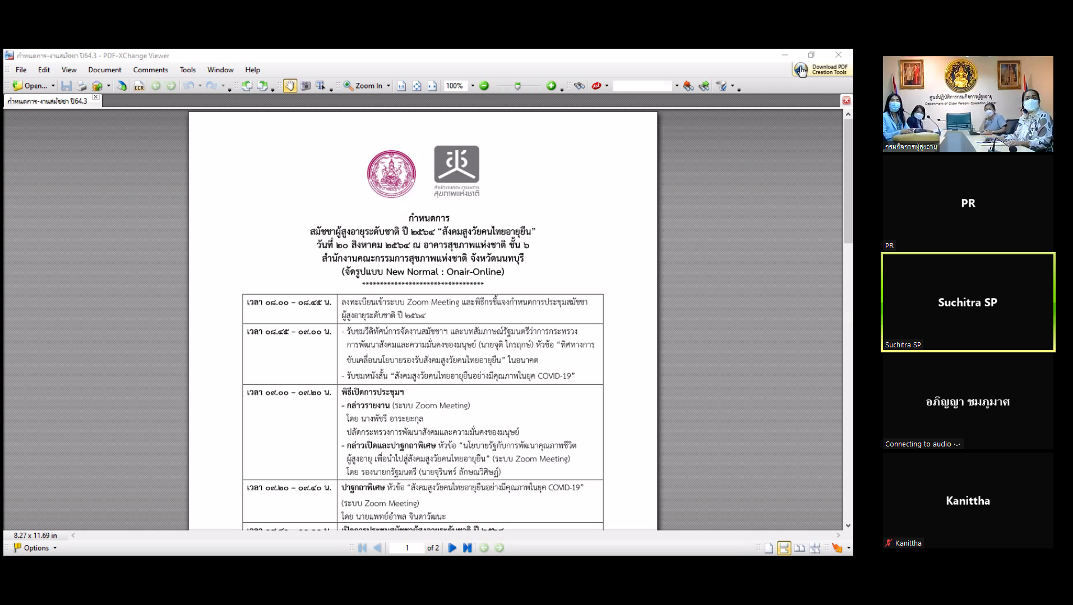Go to next page arrow
Image resolution: width=1073 pixels, height=605 pixels.
[452, 548]
